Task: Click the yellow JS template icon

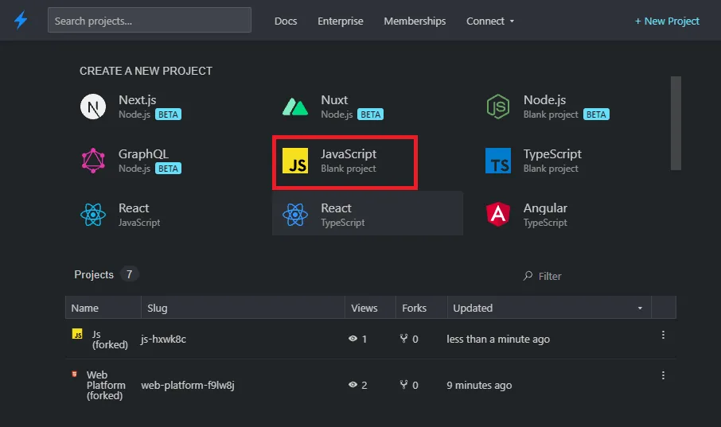Action: (x=295, y=161)
